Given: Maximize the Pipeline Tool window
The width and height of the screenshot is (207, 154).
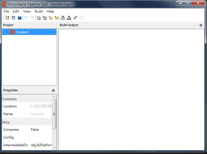Looking at the screenshot, I should point(188,3).
